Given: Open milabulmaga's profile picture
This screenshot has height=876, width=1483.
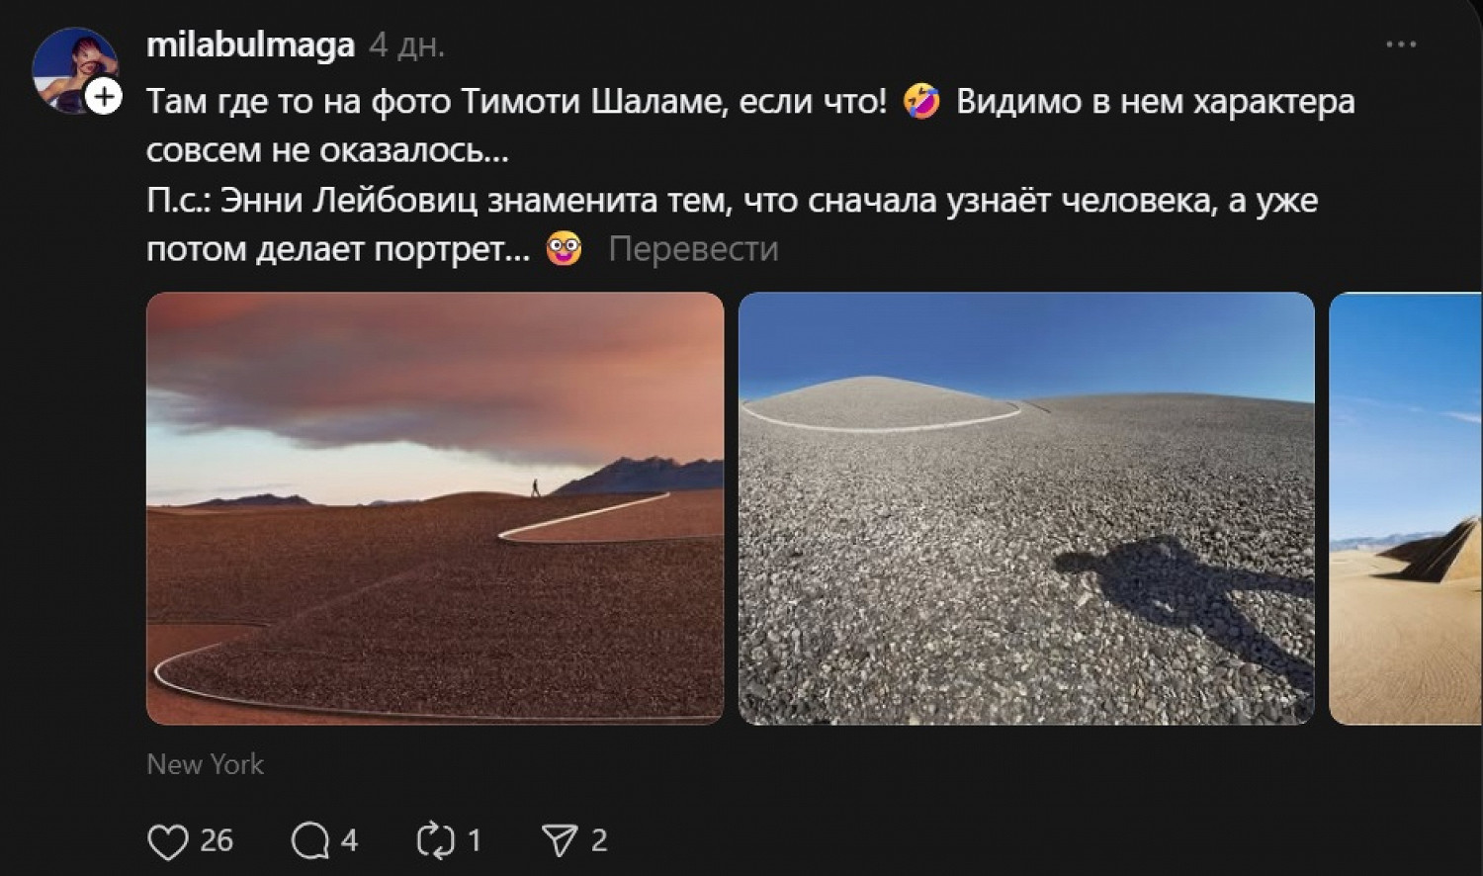Looking at the screenshot, I should [73, 69].
